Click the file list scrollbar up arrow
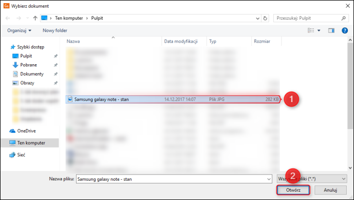The height and width of the screenshot is (200, 354). tap(350, 40)
